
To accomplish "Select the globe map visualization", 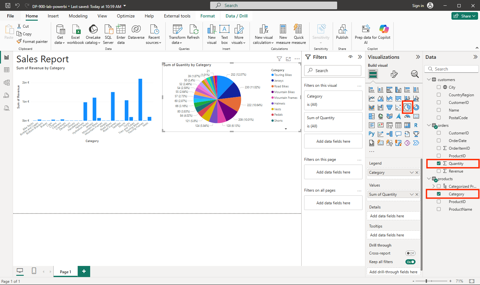I will tap(381, 116).
